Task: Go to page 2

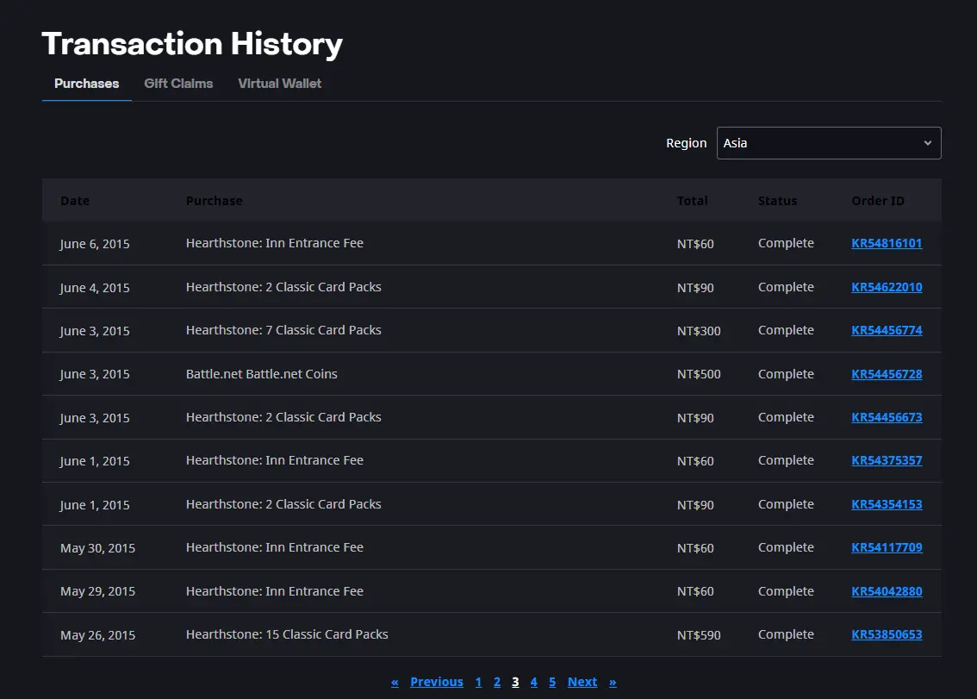Action: point(496,682)
